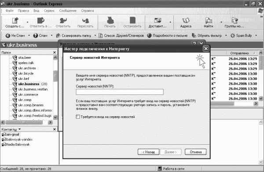The width and height of the screenshot is (264, 172).
Task: Click the Далее button in the wizard
Action: (x=170, y=152)
